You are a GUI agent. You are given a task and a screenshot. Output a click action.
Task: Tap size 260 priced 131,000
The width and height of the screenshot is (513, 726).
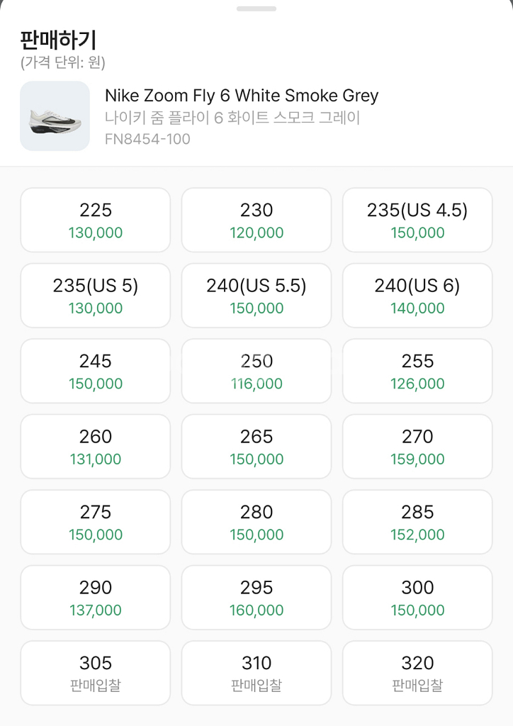(96, 447)
